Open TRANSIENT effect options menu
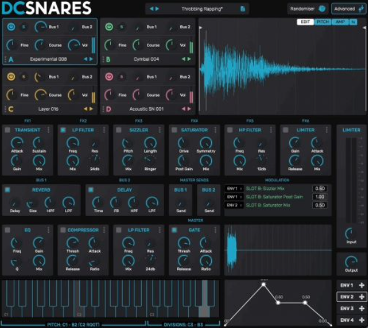 [48, 130]
